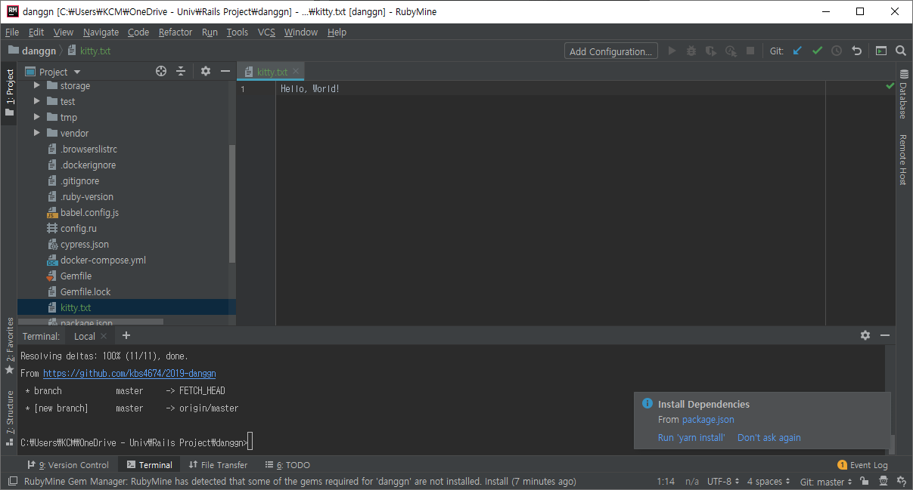
Task: Open the Database side tool window
Action: point(903,95)
